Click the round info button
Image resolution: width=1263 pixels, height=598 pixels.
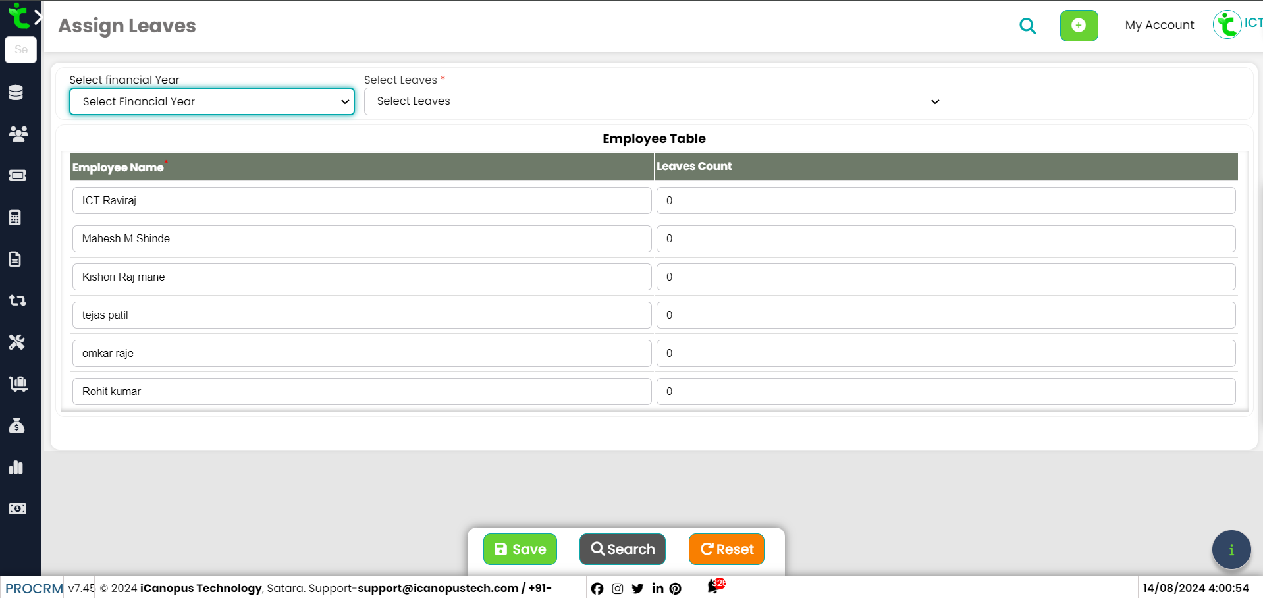tap(1231, 549)
